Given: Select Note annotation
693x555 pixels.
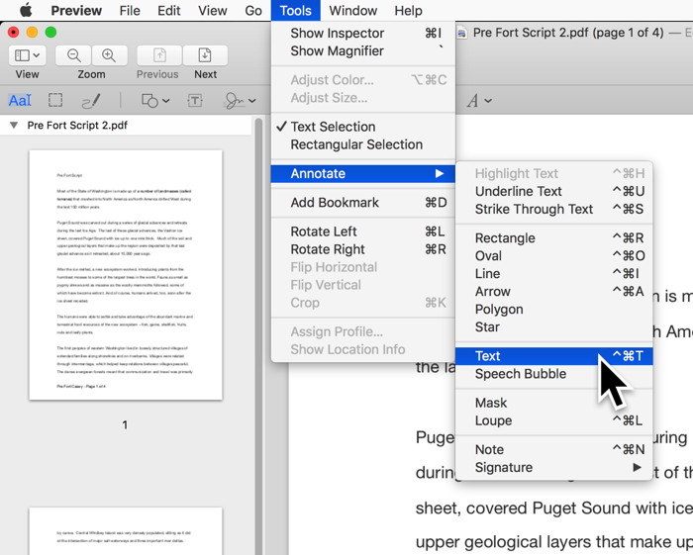Looking at the screenshot, I should click(553, 449).
